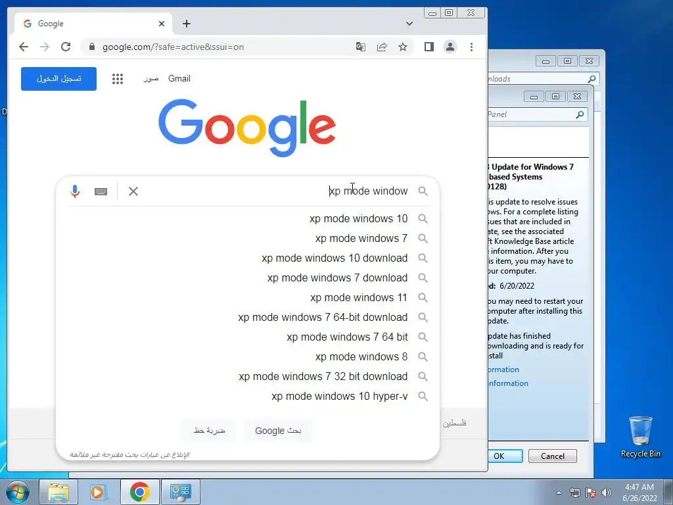The width and height of the screenshot is (673, 505).
Task: Clear the search box with the X icon
Action: (133, 191)
